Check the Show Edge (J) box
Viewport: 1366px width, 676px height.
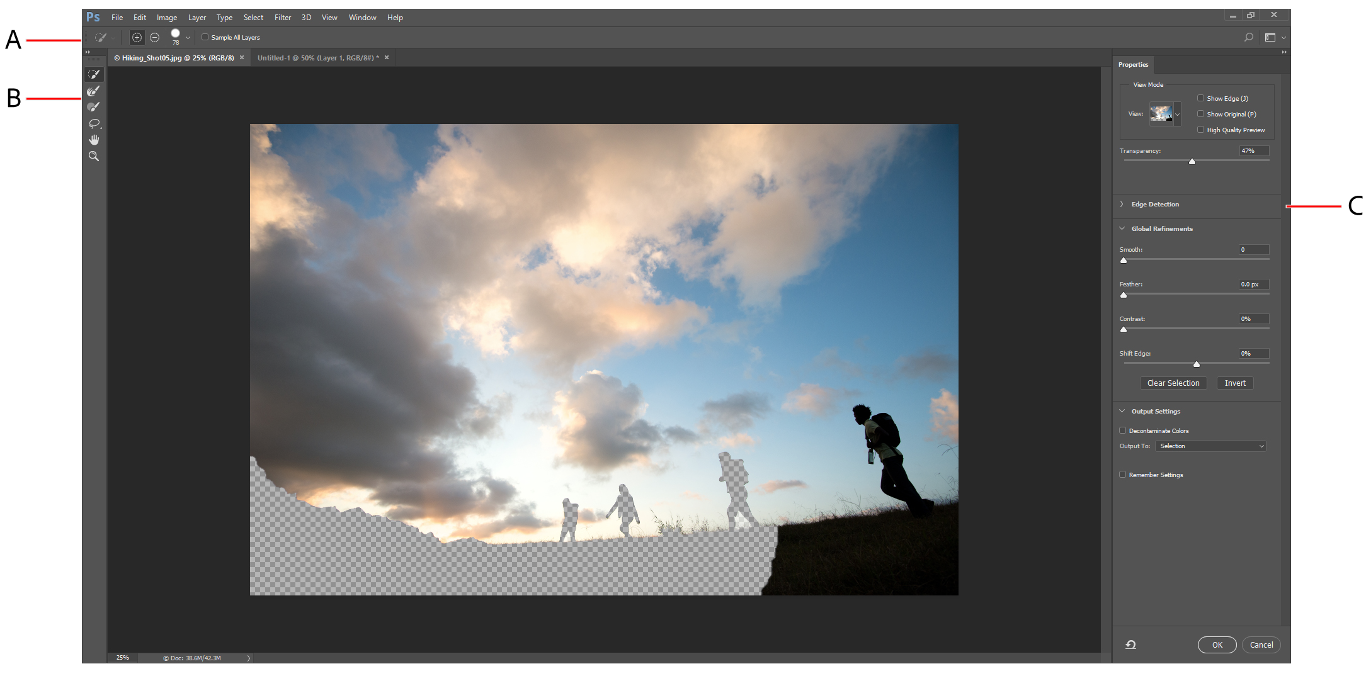(1200, 98)
